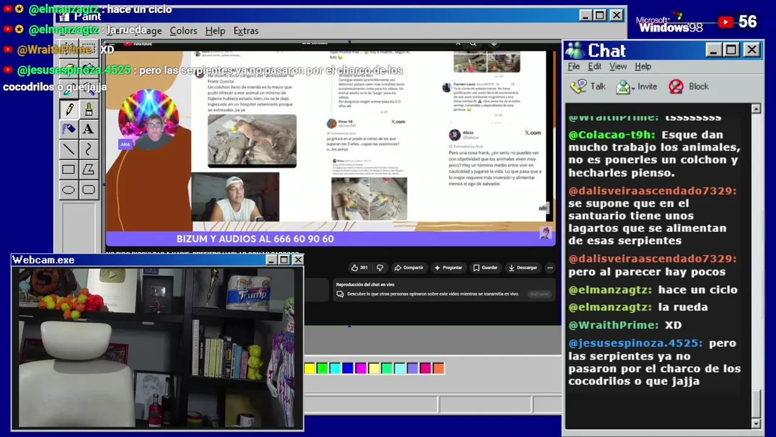Pick the magenta palette color

tap(361, 368)
